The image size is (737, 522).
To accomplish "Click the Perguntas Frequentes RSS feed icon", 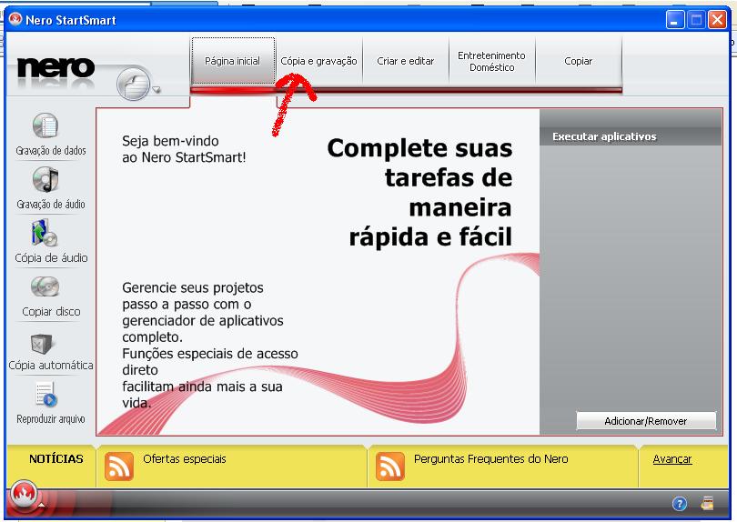I will (x=390, y=467).
